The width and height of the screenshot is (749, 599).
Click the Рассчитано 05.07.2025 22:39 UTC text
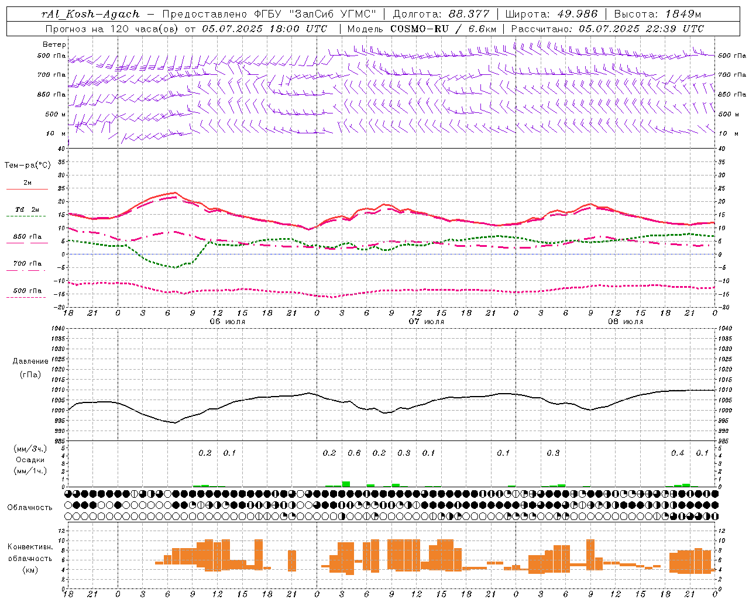point(607,29)
